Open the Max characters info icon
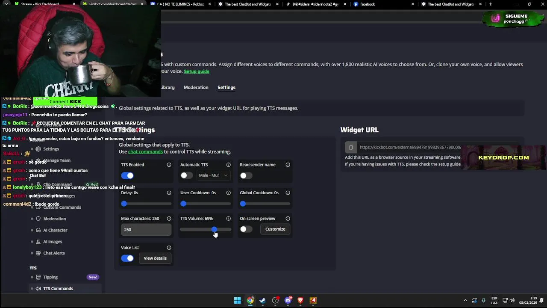Image resolution: width=547 pixels, height=308 pixels. 169,219
